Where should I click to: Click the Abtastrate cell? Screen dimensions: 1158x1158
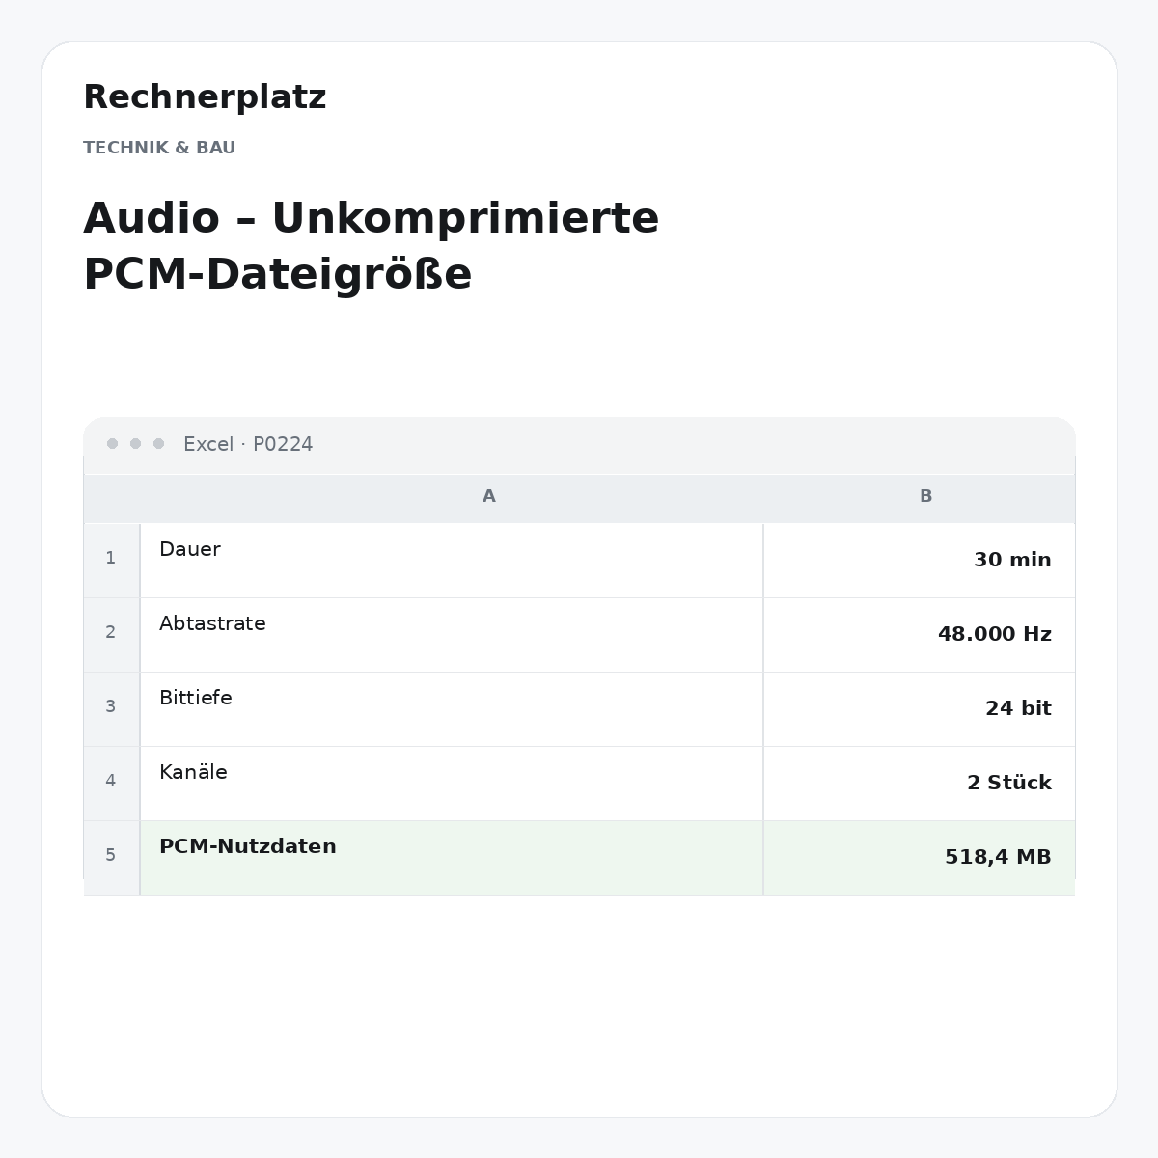coord(452,635)
